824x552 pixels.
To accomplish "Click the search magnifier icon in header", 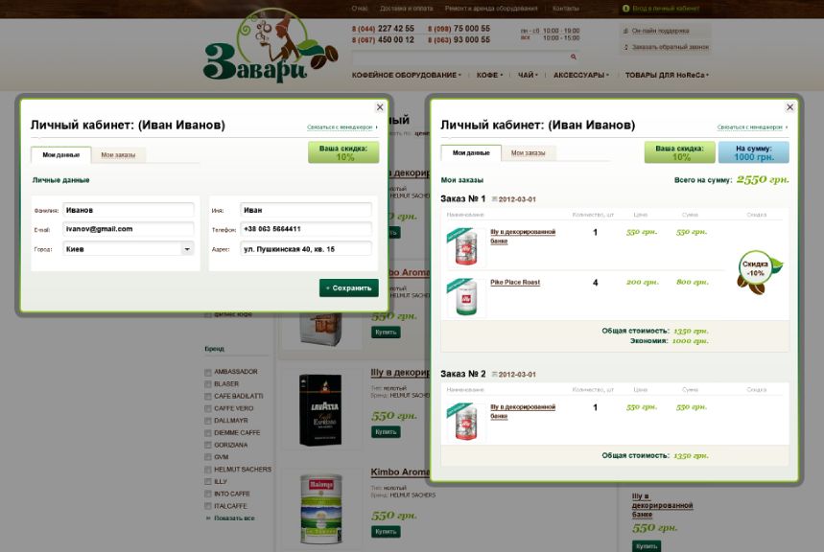I will click(x=574, y=57).
